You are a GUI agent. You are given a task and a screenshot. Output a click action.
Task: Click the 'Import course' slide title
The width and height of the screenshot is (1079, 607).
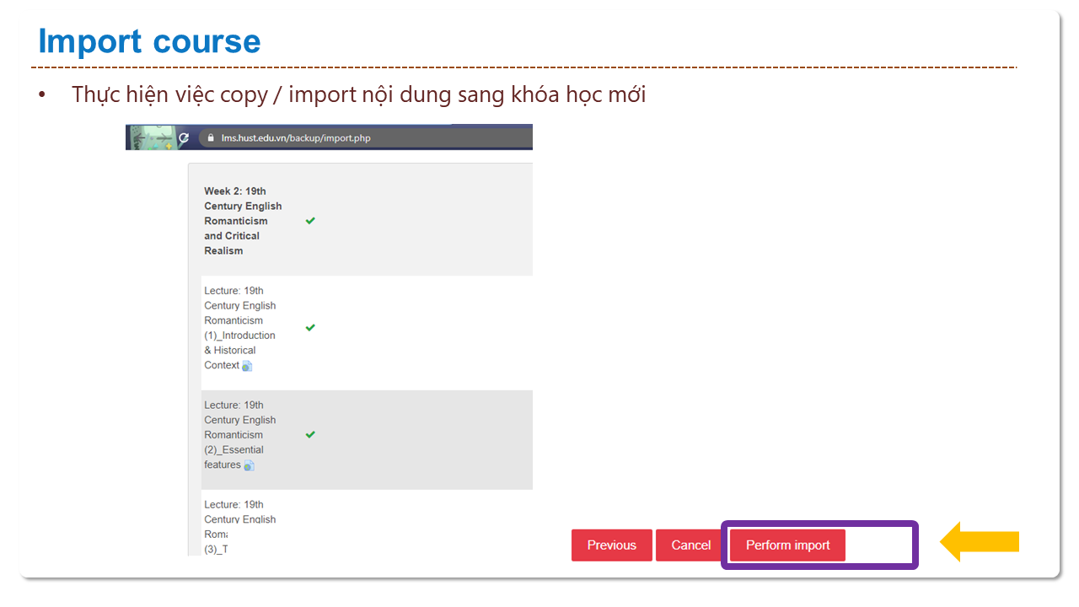coord(149,41)
